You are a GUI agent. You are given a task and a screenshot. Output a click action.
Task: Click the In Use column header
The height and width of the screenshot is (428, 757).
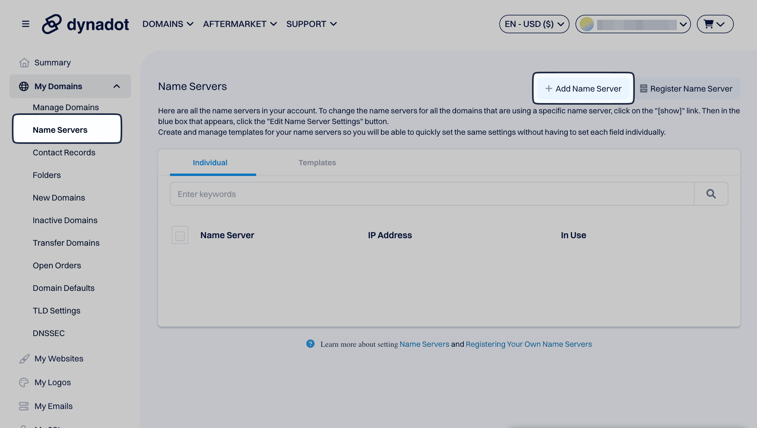573,235
